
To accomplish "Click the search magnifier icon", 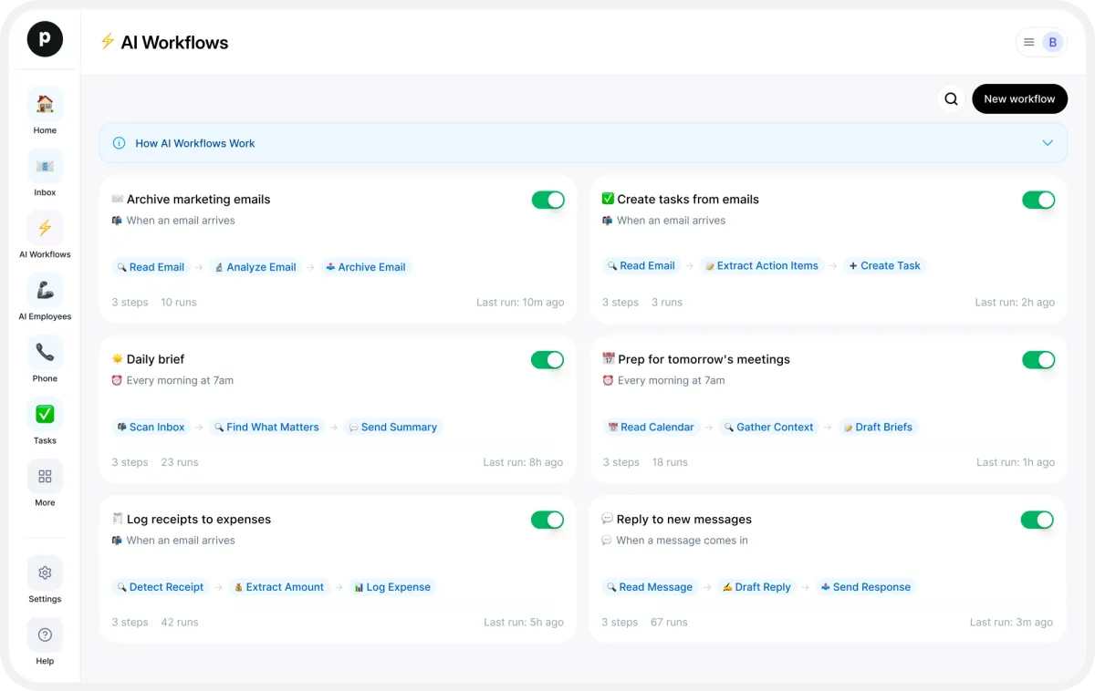I will (x=951, y=99).
